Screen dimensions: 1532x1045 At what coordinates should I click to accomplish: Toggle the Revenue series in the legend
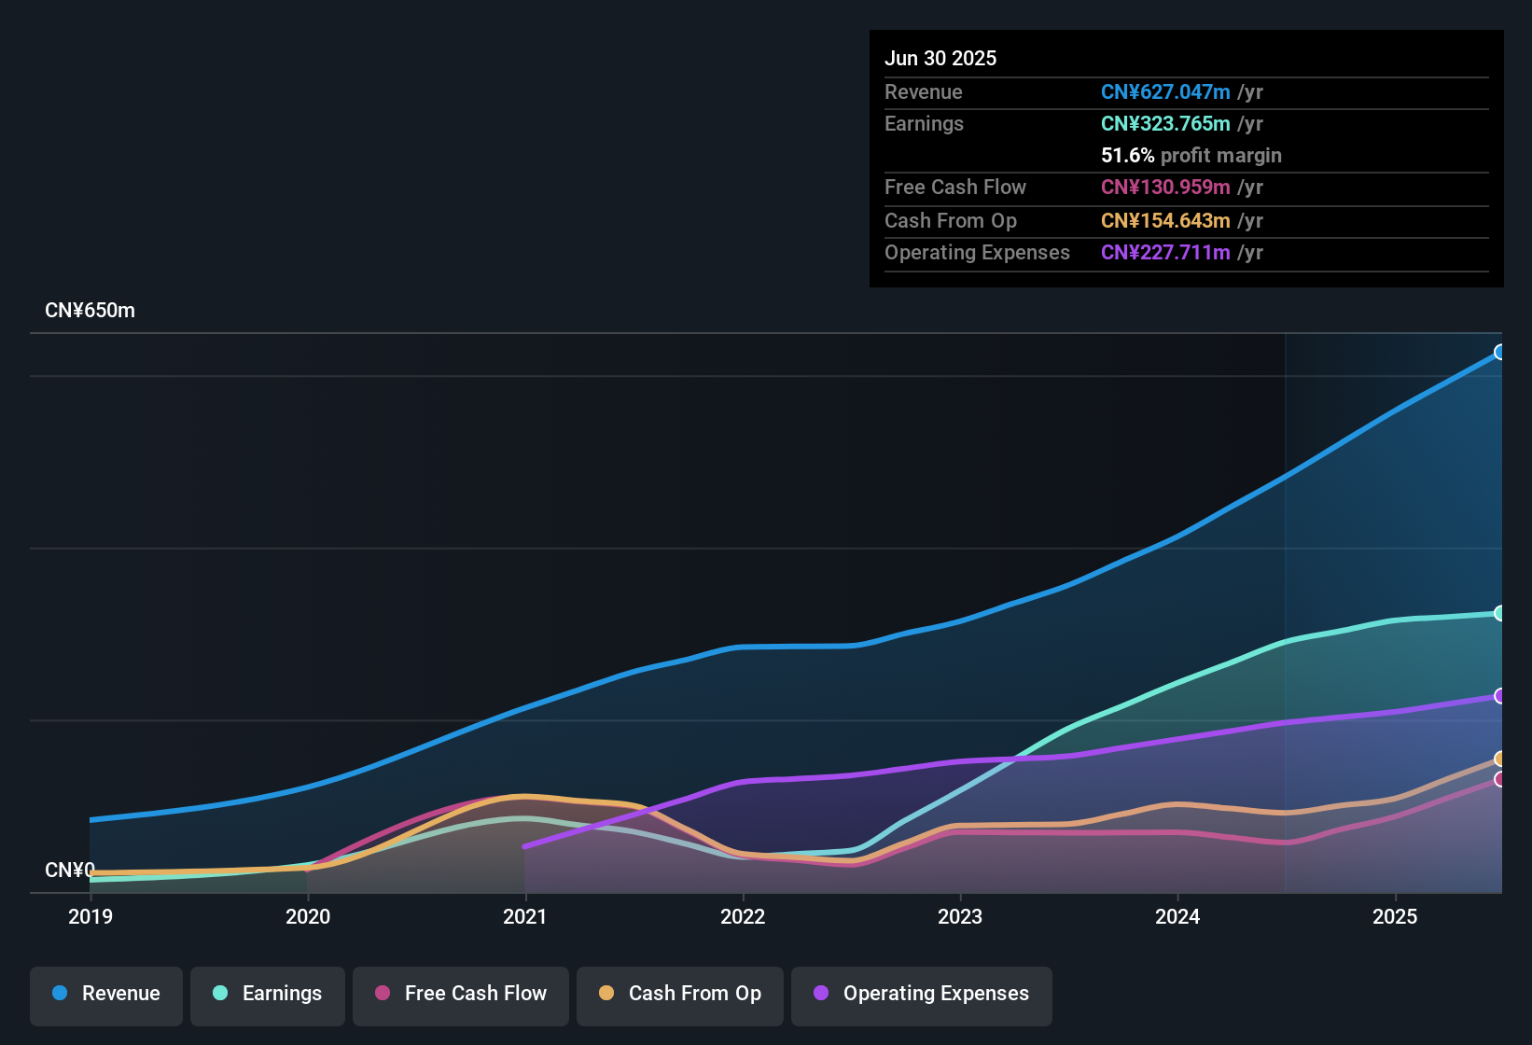coord(105,994)
